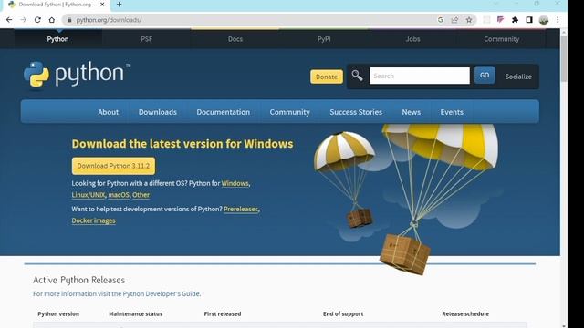The width and height of the screenshot is (584, 328).
Task: Click the GO search button
Action: click(x=485, y=75)
